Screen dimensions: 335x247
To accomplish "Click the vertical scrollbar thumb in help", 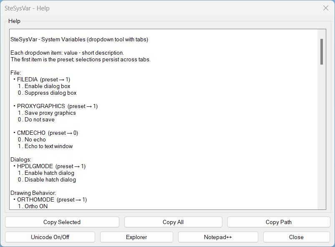I will (322, 51).
